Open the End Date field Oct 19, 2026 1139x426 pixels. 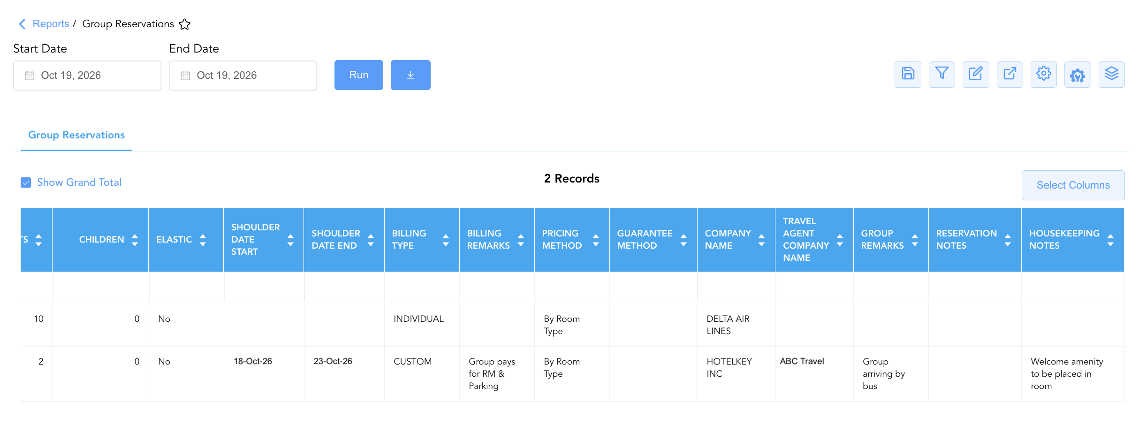pos(243,76)
